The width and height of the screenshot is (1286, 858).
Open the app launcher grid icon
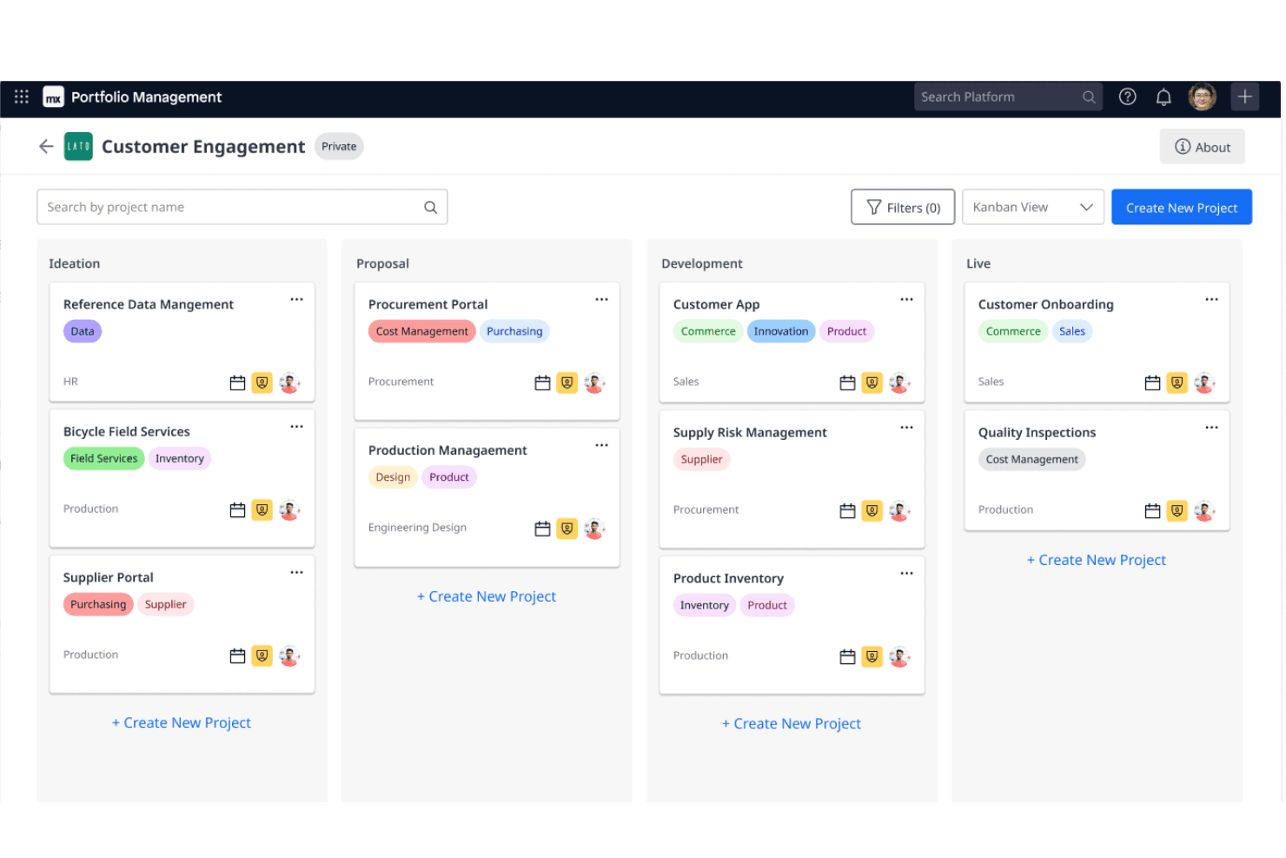(x=22, y=96)
